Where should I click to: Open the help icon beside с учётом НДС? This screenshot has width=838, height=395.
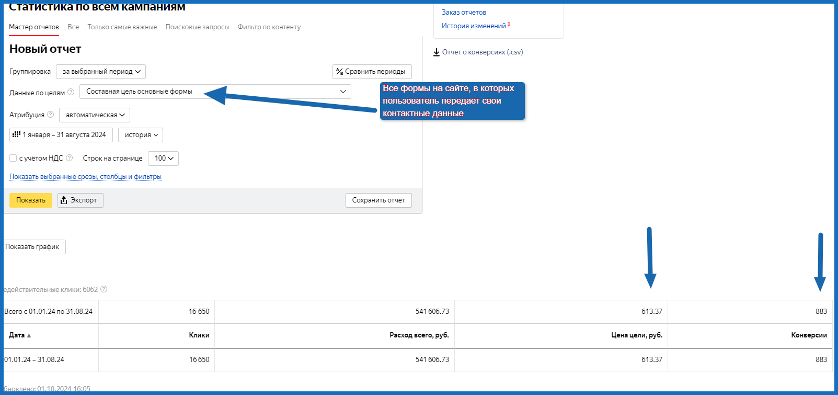pos(70,158)
